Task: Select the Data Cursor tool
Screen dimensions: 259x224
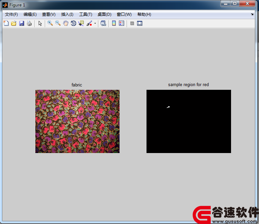Action: click(81, 23)
